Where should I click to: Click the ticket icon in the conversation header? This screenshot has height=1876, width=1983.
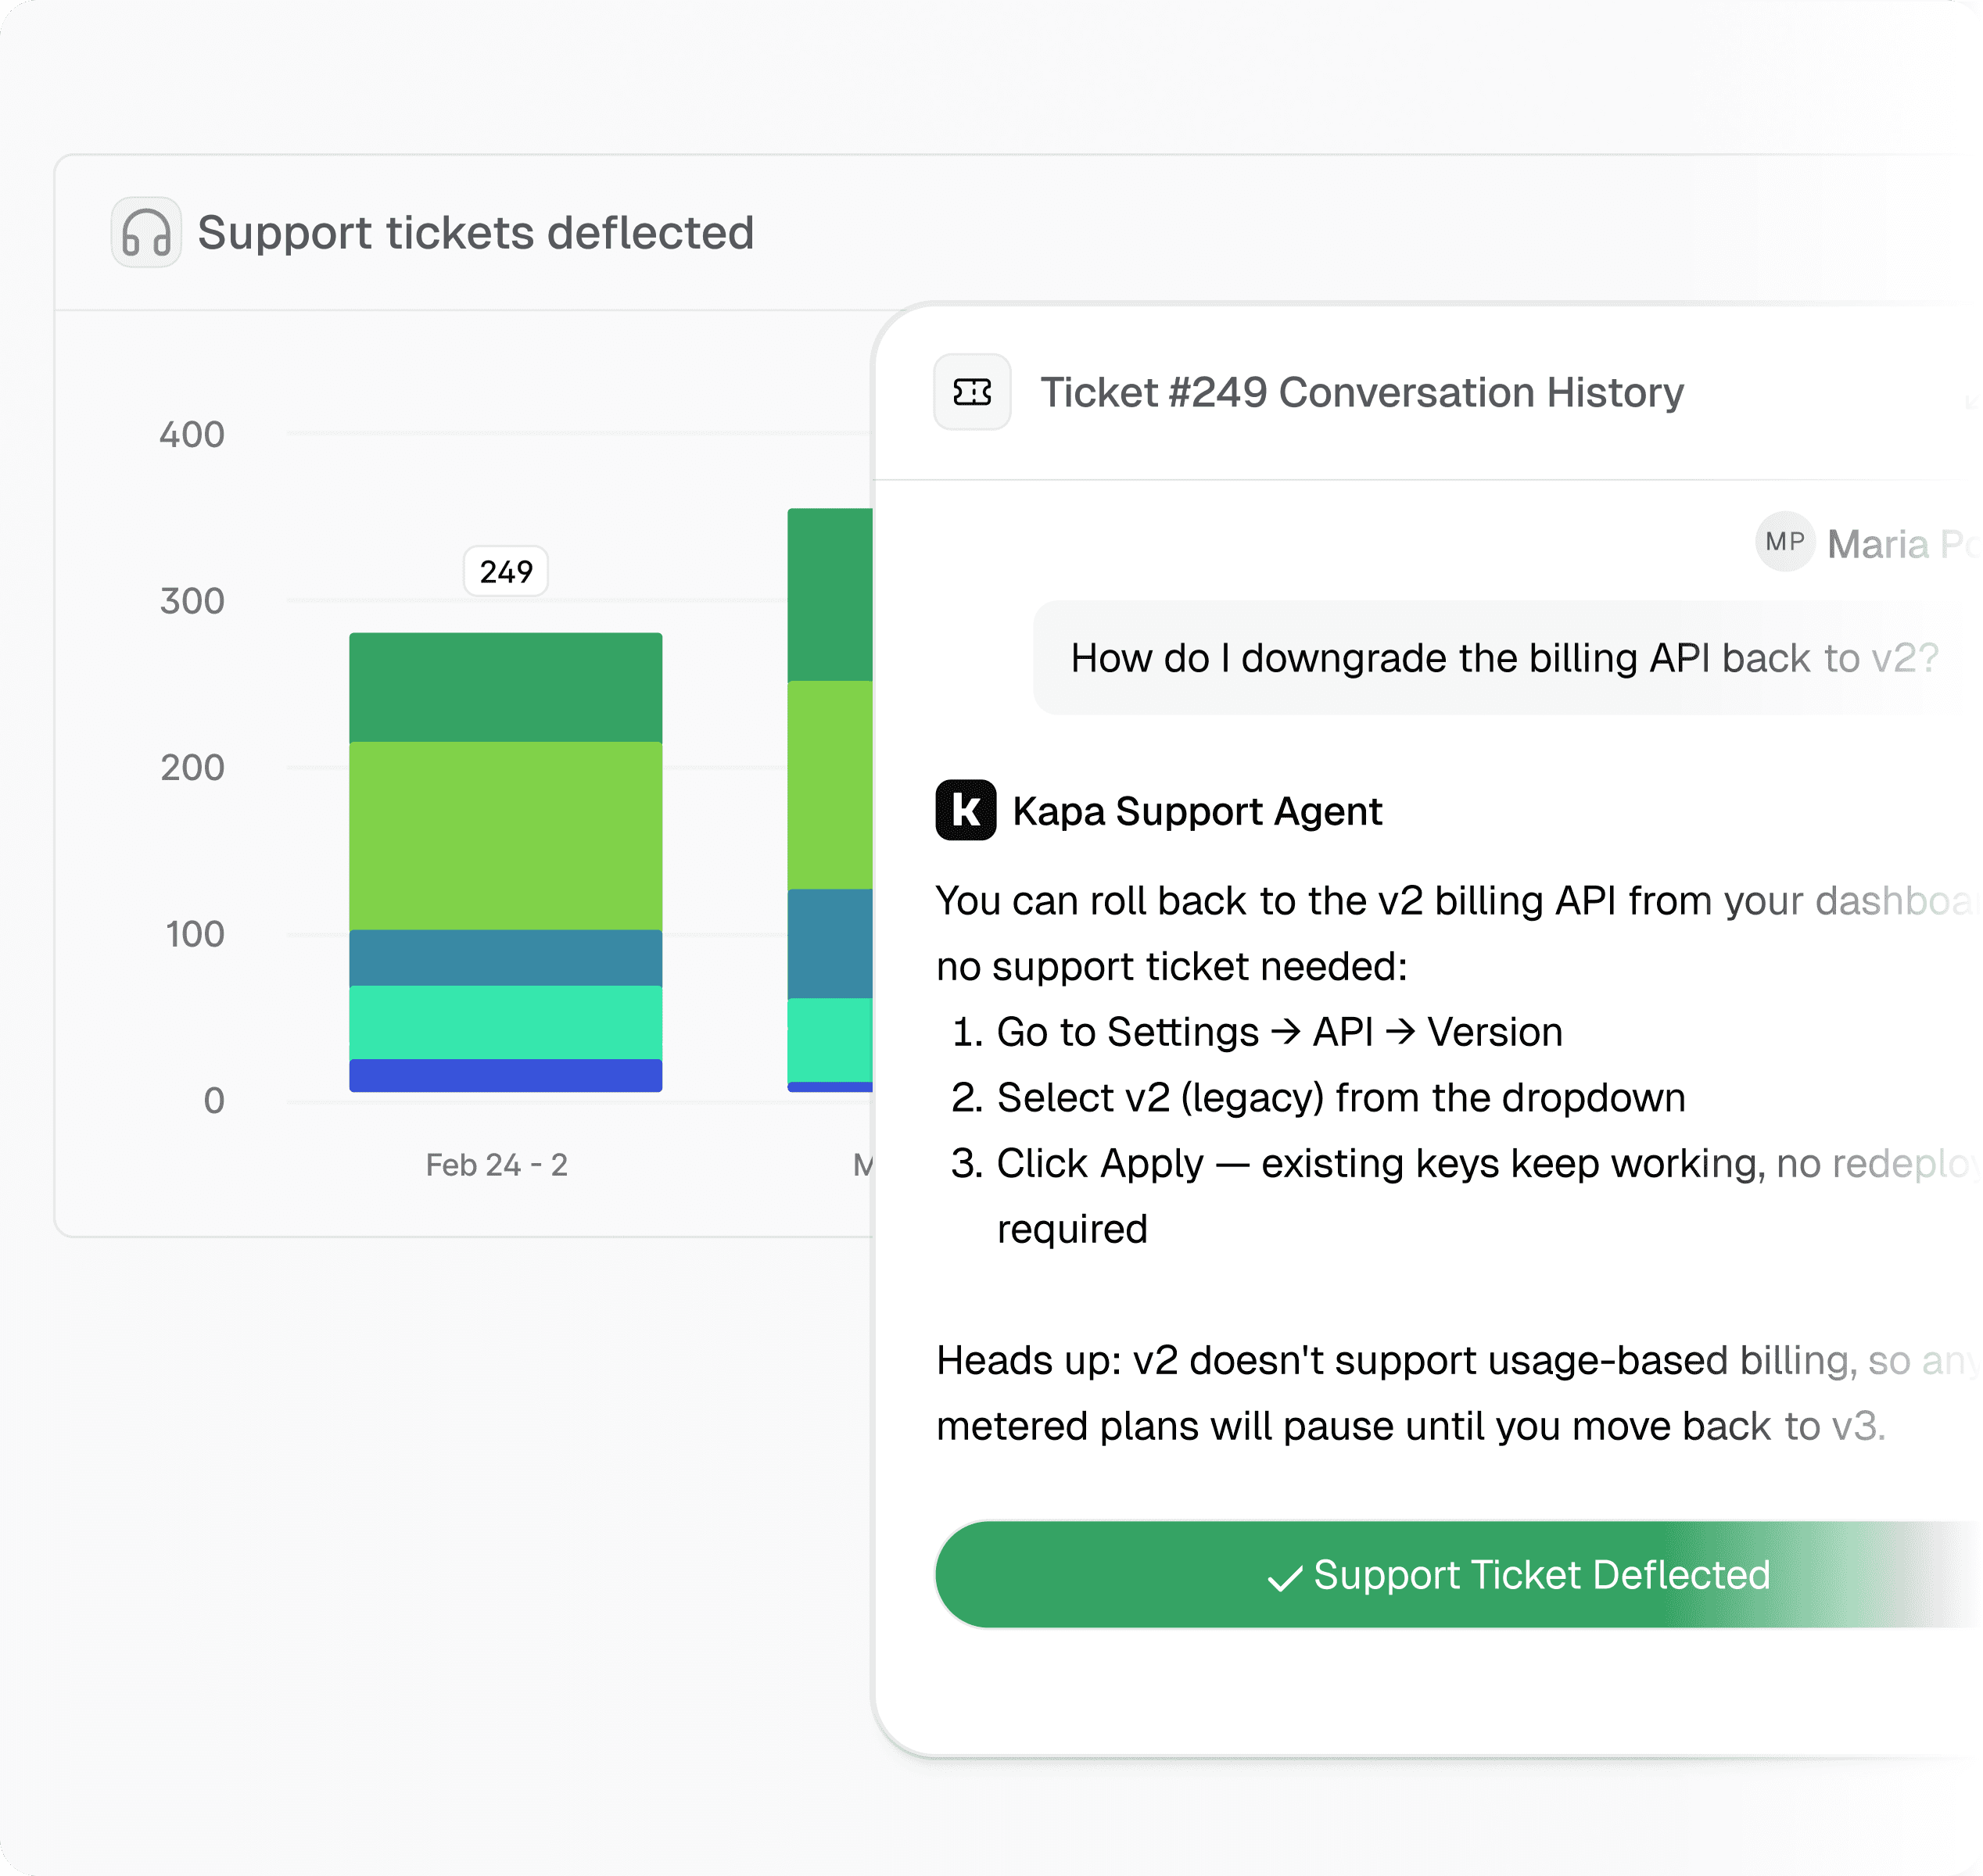point(971,392)
